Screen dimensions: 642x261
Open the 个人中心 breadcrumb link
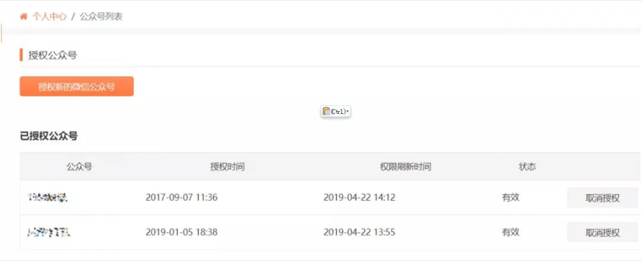(50, 17)
